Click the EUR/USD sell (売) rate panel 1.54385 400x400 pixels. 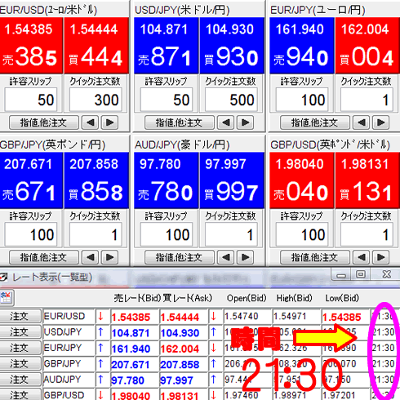click(31, 46)
